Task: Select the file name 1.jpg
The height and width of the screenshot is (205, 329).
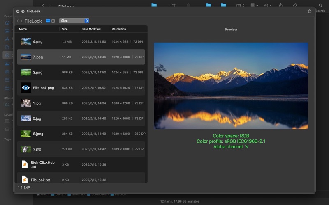Action: (37, 103)
